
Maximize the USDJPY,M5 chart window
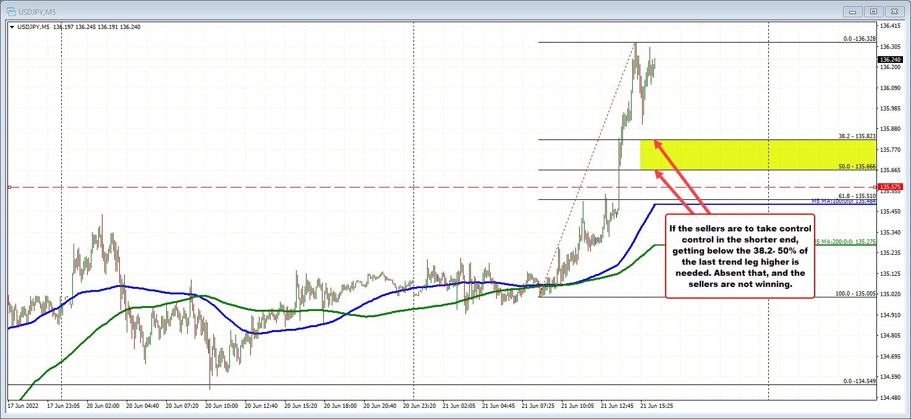874,11
